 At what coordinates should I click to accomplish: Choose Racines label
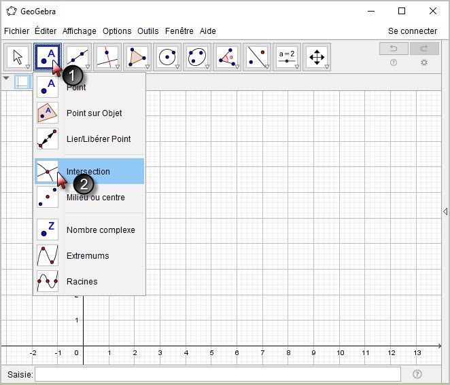[82, 282]
